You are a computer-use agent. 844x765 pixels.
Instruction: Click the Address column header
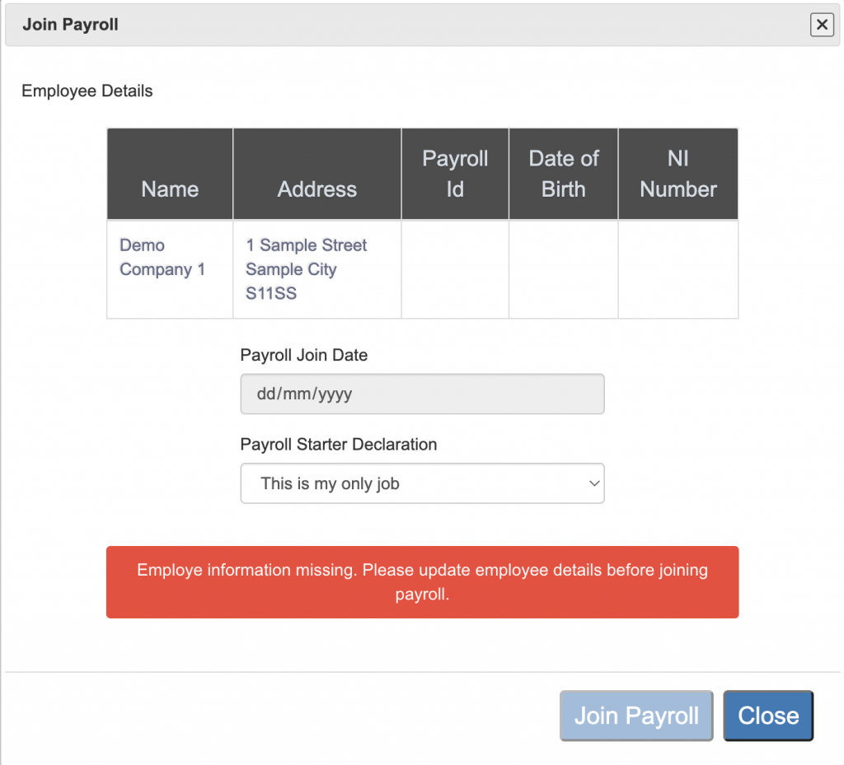click(x=317, y=189)
